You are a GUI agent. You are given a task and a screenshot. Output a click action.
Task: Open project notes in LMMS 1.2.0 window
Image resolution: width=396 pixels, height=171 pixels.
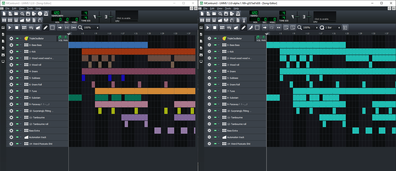click(x=34, y=20)
